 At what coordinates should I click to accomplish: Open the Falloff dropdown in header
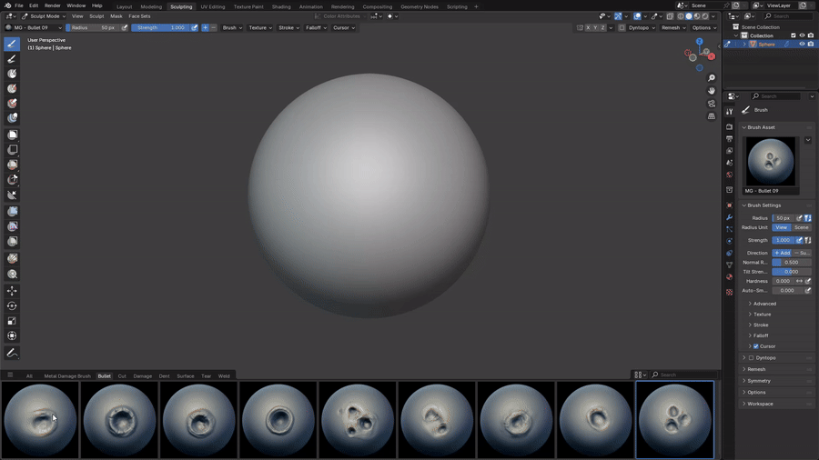pyautogui.click(x=316, y=27)
